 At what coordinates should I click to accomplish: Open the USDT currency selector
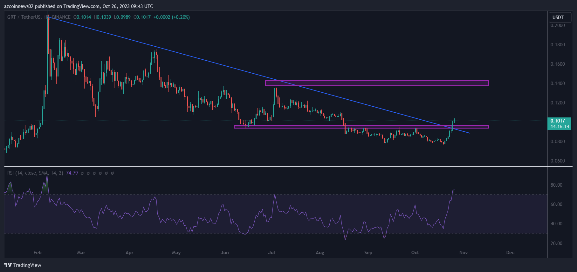click(560, 17)
